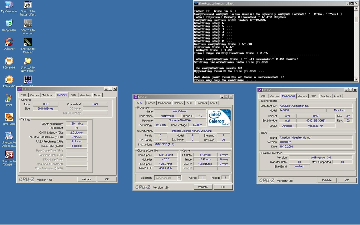Click the Intel Celeron inside logo
Image resolution: width=360 pixels, height=225 pixels.
(219, 118)
